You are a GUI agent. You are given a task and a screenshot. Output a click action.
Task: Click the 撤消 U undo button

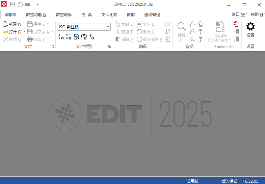[x=146, y=32]
